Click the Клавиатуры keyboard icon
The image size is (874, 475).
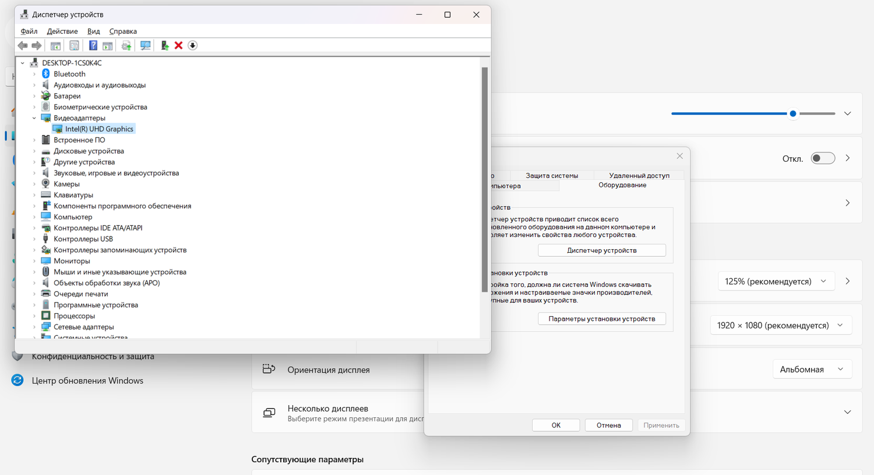pyautogui.click(x=46, y=195)
